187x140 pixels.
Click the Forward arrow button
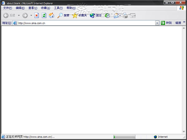(25, 15)
